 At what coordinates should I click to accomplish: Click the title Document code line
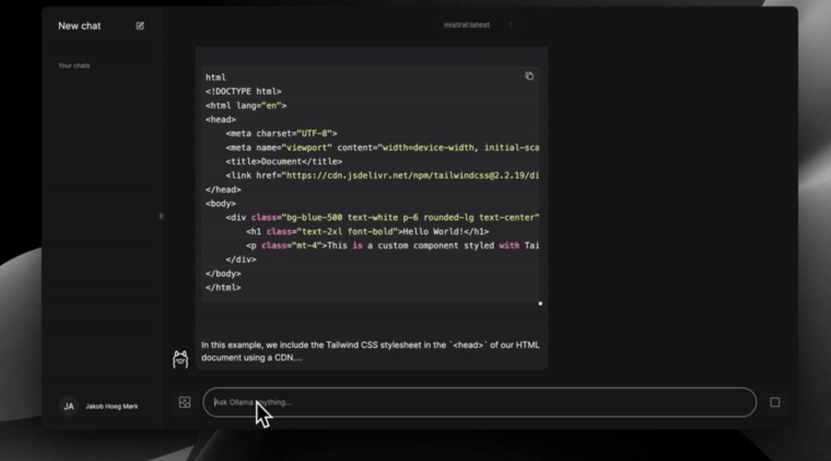(284, 162)
